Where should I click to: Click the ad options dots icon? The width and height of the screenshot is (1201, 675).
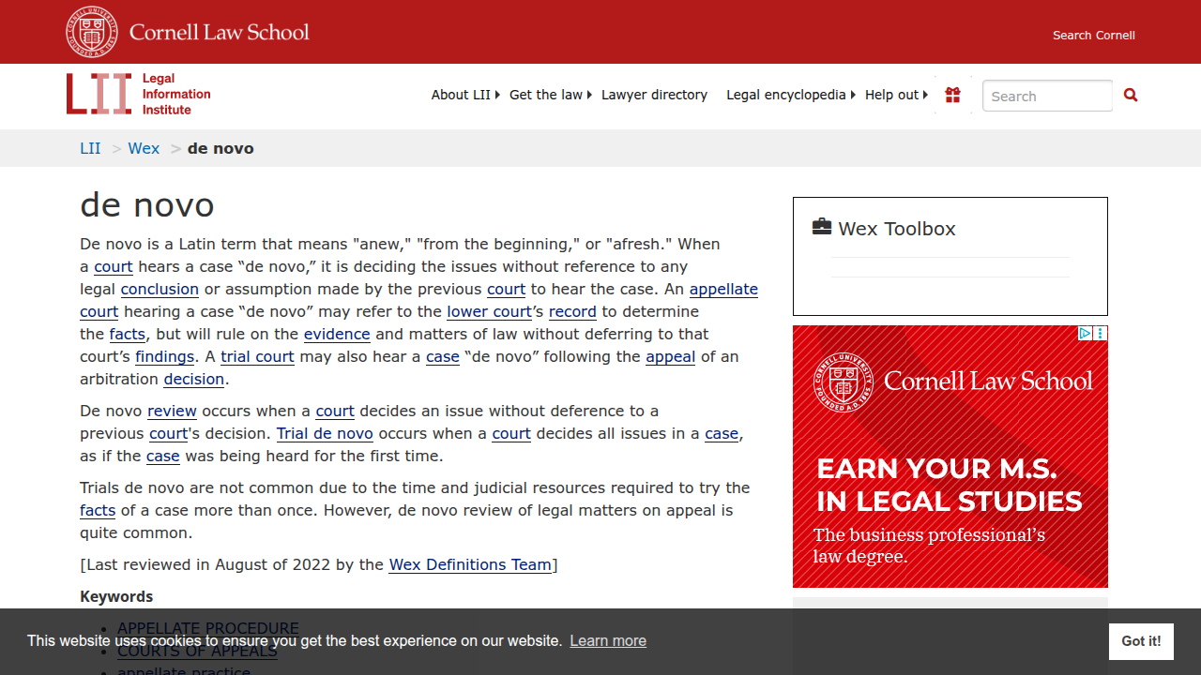point(1101,333)
